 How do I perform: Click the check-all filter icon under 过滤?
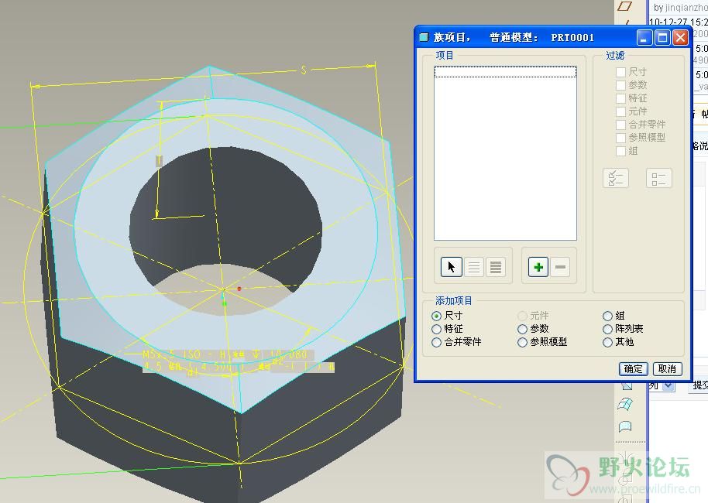pos(616,178)
